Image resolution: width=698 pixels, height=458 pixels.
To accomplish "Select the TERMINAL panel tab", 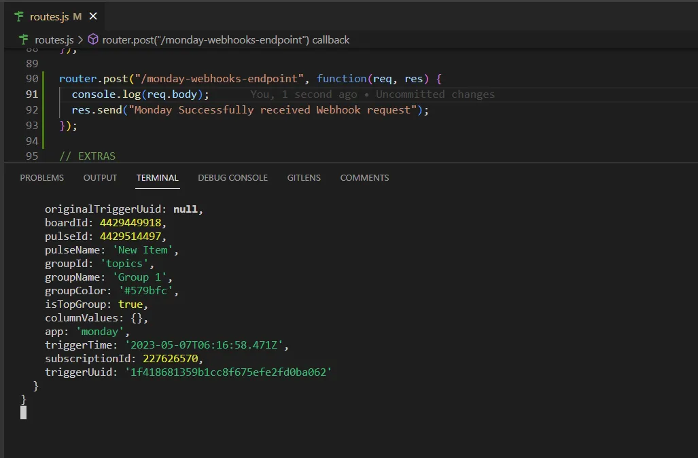I will [x=157, y=177].
